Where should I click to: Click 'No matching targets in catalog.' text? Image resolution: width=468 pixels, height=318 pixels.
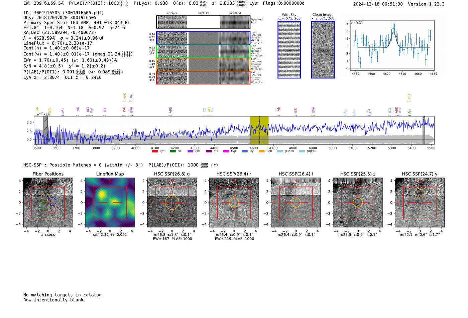[x=64, y=295]
